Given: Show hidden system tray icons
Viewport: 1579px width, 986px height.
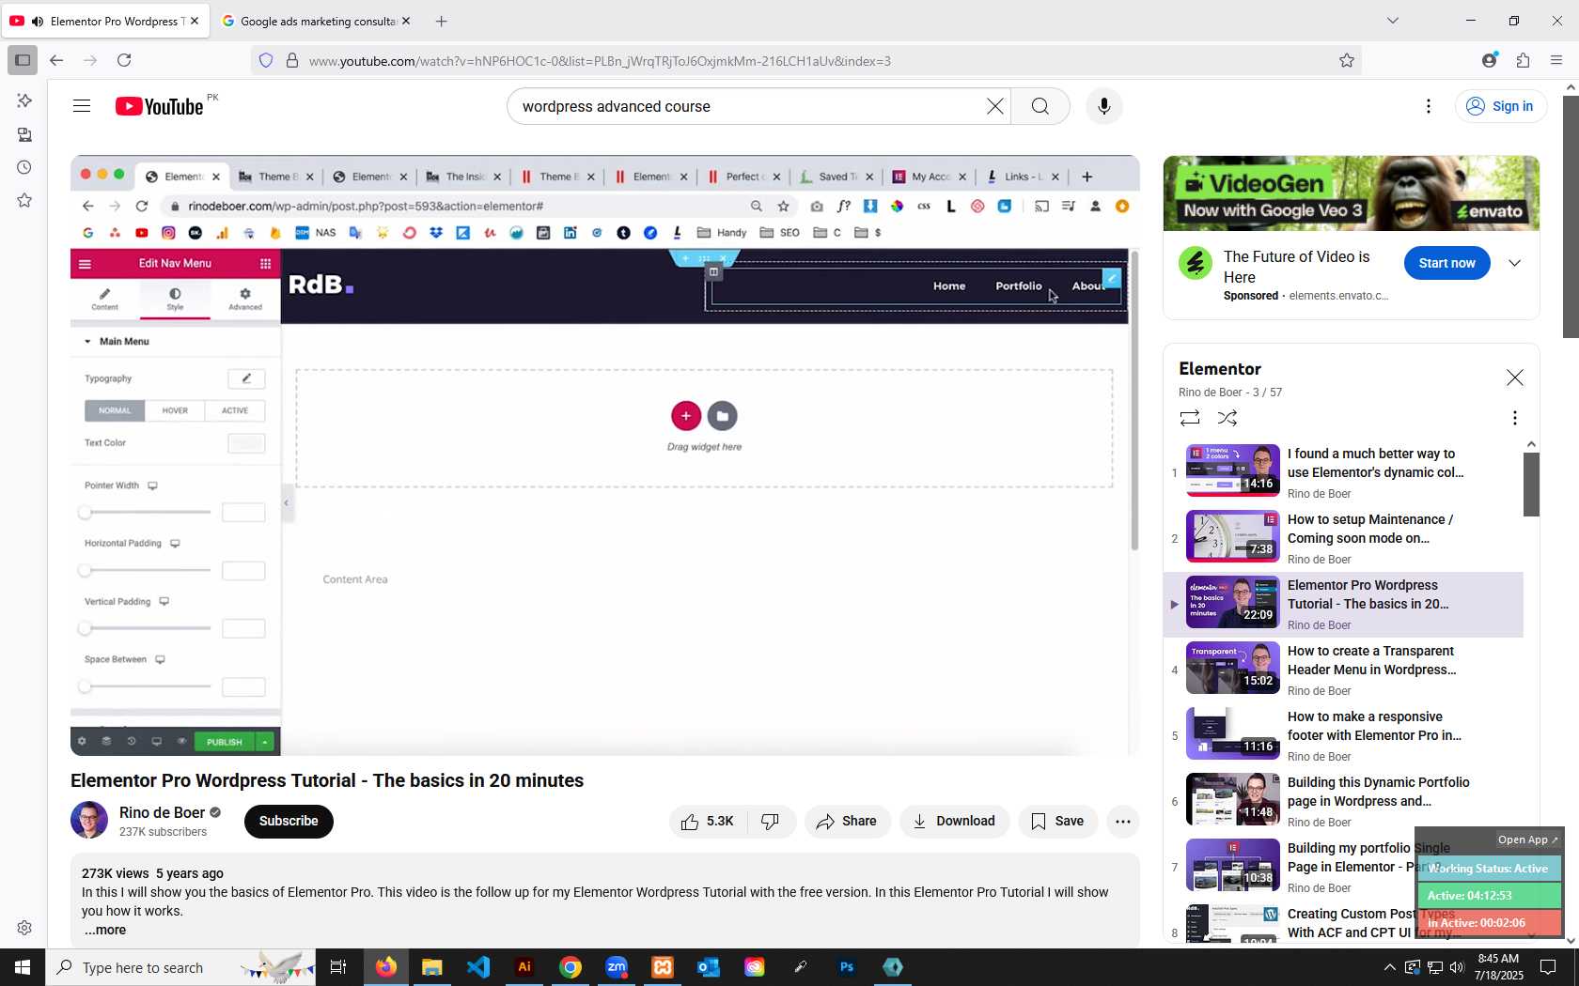Looking at the screenshot, I should pos(1389,967).
